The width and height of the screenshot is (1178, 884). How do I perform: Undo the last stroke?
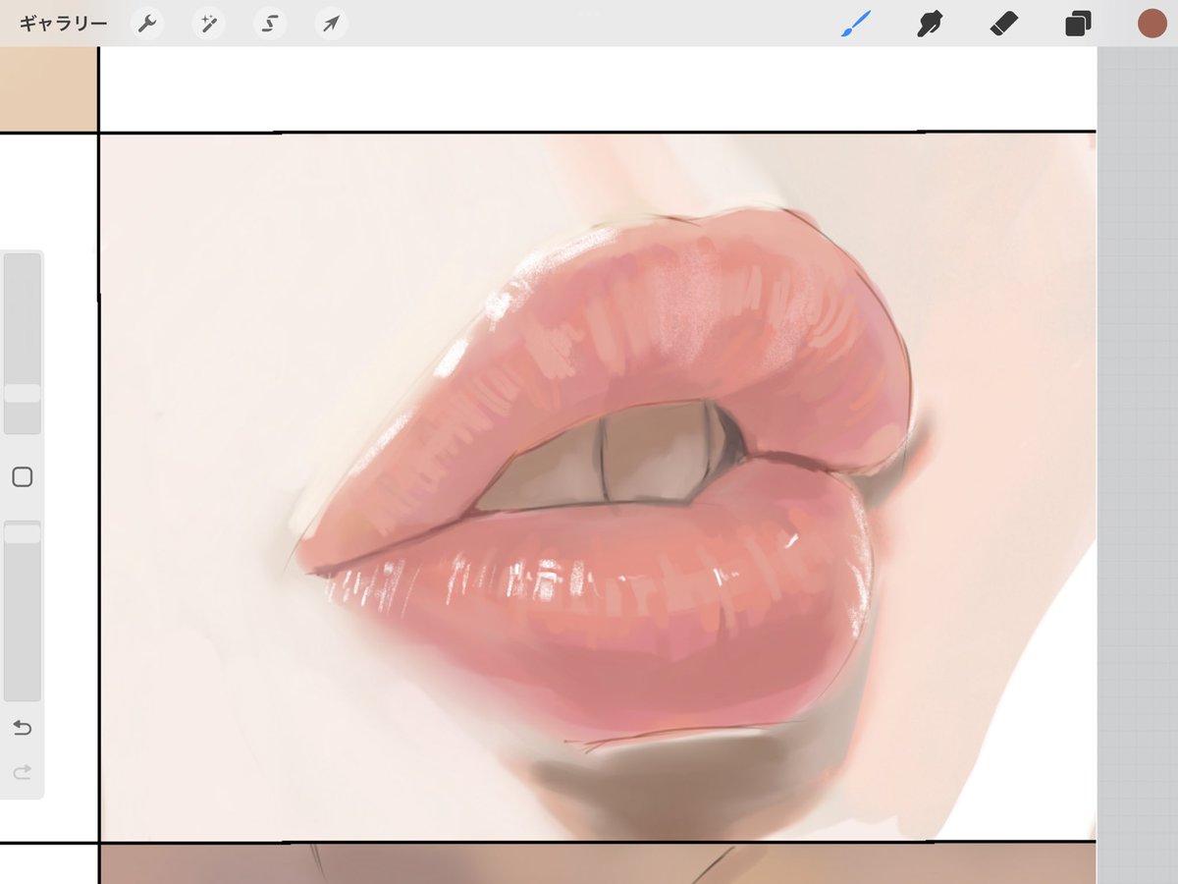point(22,728)
